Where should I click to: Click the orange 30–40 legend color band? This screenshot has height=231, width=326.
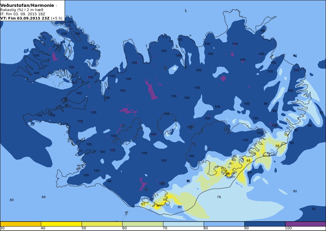pos(21,224)
